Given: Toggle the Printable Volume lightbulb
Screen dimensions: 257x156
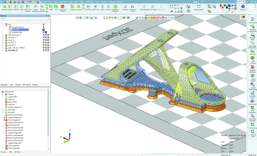Looking at the screenshot, I should pyautogui.click(x=43, y=27).
